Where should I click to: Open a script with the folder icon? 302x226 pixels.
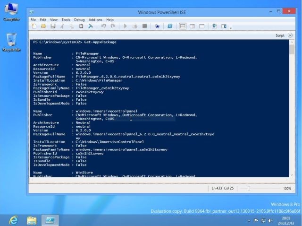click(x=43, y=26)
